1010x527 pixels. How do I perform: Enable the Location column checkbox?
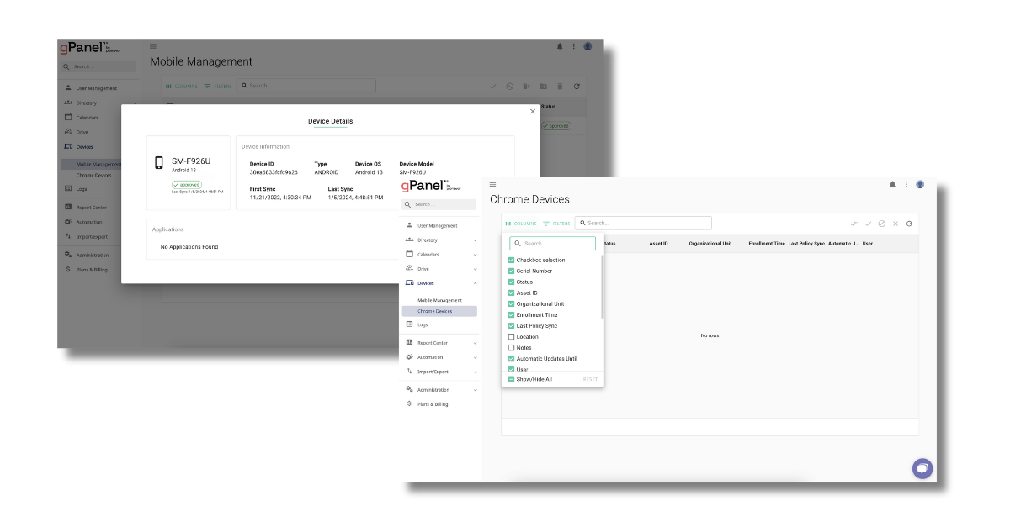511,336
